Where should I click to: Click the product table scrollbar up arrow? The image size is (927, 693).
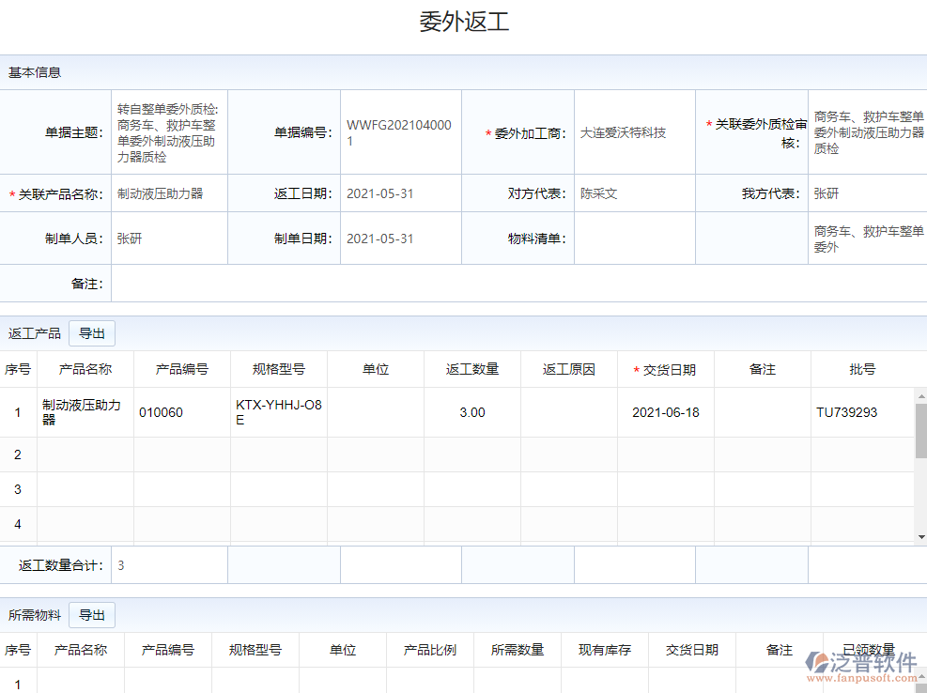point(920,396)
